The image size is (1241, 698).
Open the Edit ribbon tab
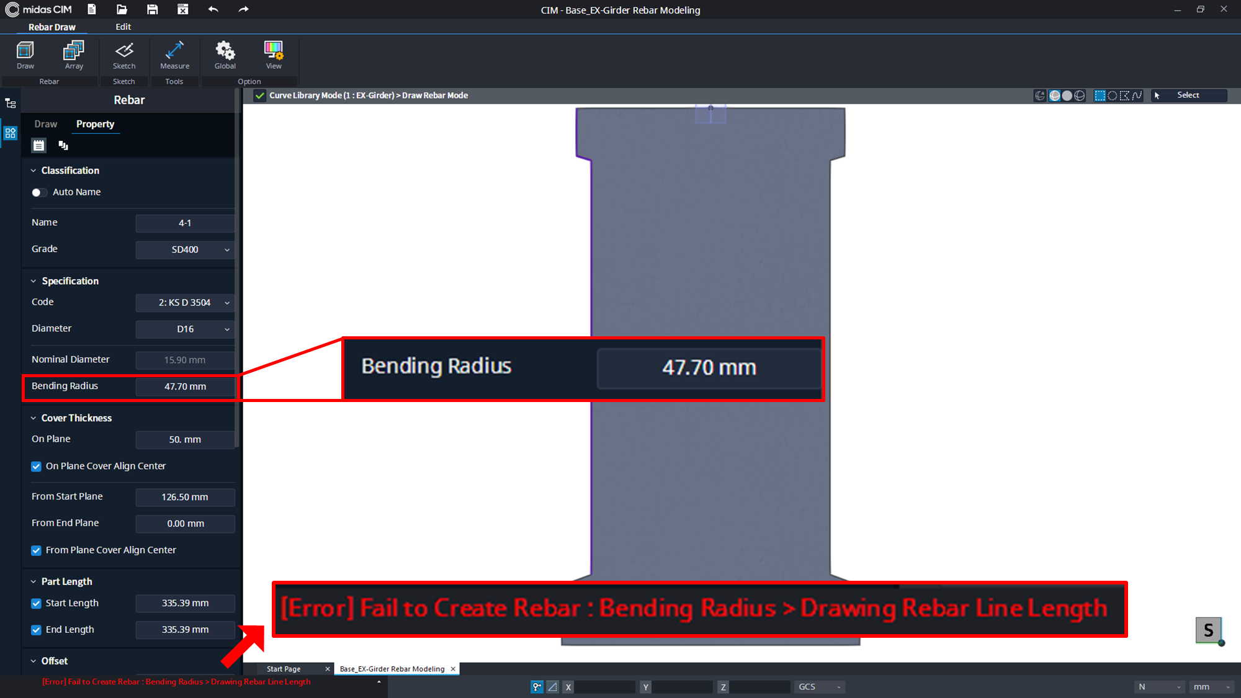pos(123,27)
